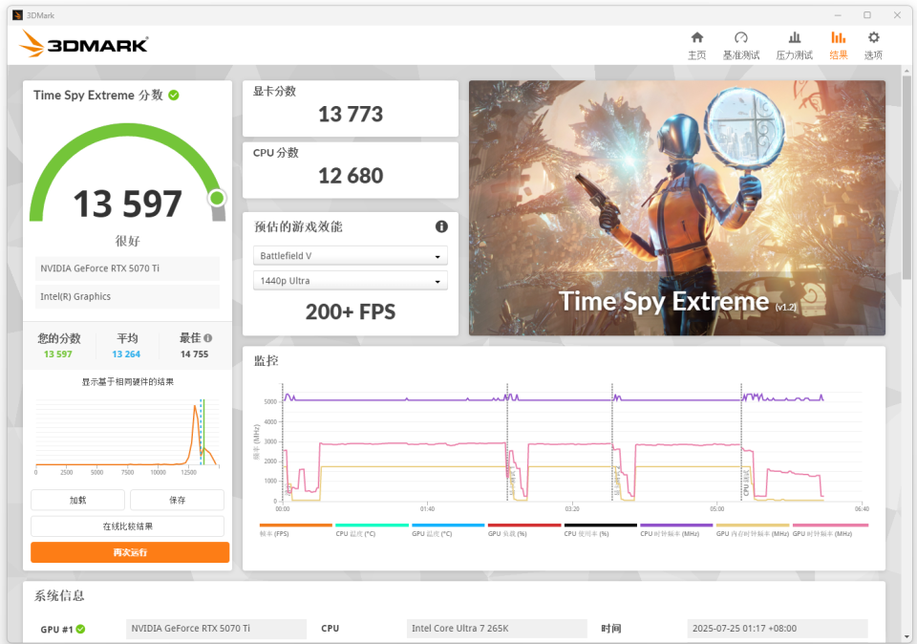This screenshot has width=917, height=644.
Task: Click the orange Run again (再次运行) button
Action: [130, 552]
